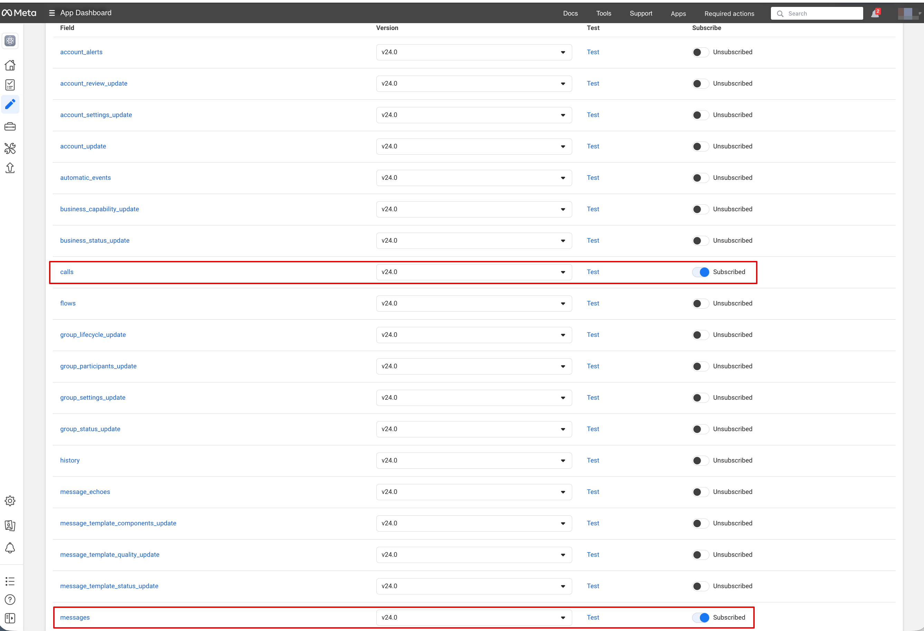The image size is (924, 631).
Task: Open the checklist icon in the sidebar
Action: 10,85
